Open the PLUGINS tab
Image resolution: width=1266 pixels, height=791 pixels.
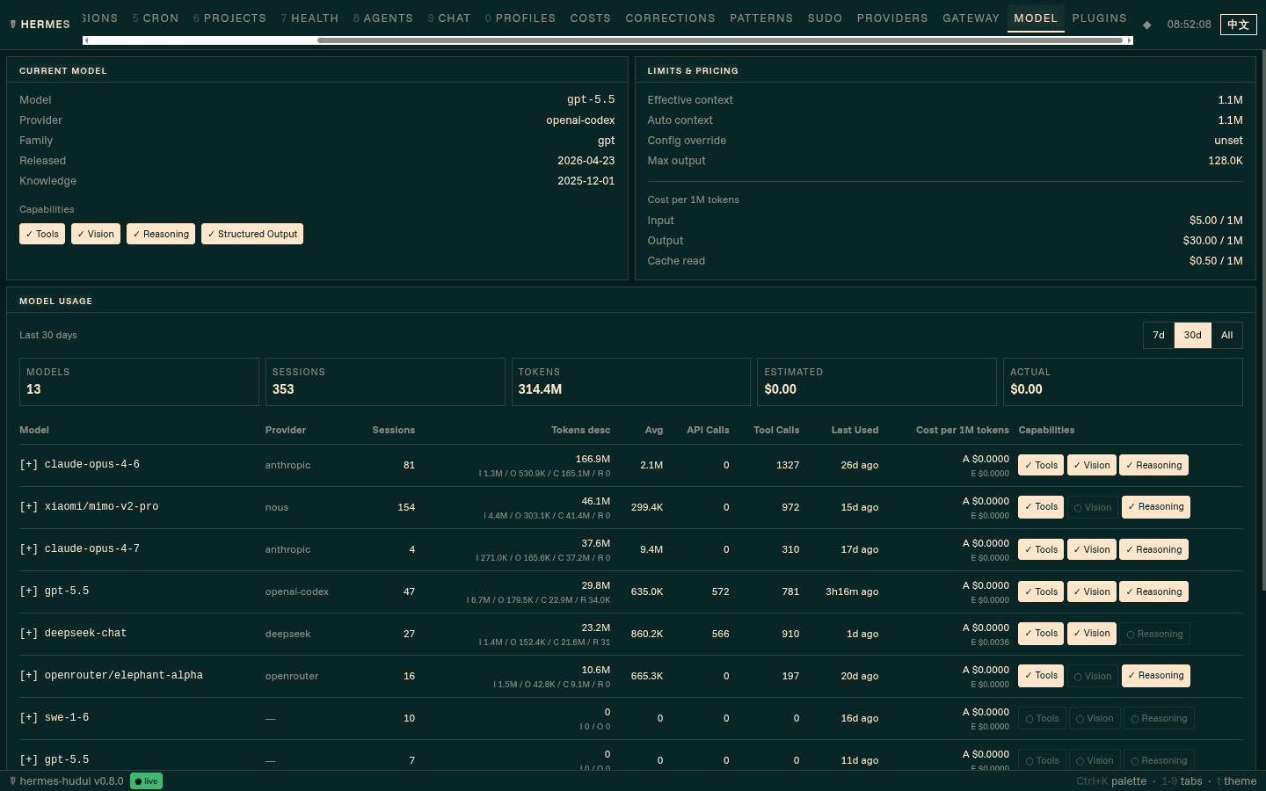pyautogui.click(x=1099, y=18)
